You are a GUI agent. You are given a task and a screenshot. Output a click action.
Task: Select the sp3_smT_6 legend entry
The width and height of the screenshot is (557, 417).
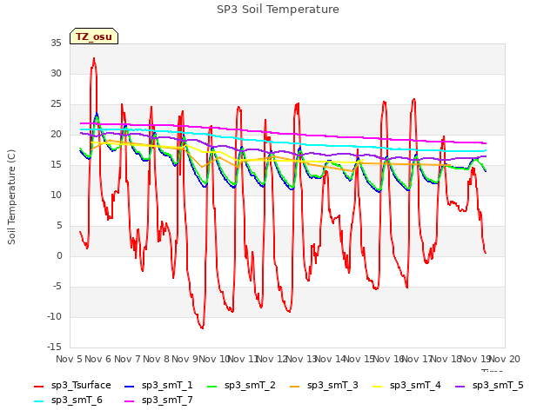coord(68,400)
